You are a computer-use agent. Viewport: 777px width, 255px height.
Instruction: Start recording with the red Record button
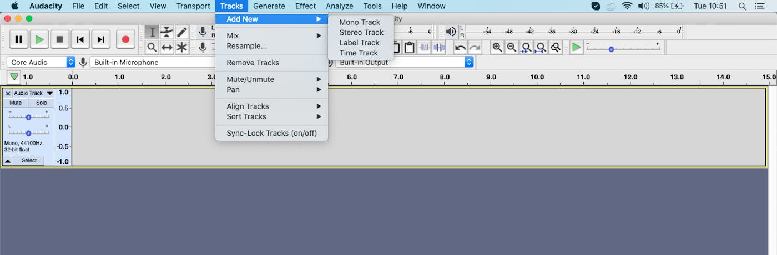point(125,39)
